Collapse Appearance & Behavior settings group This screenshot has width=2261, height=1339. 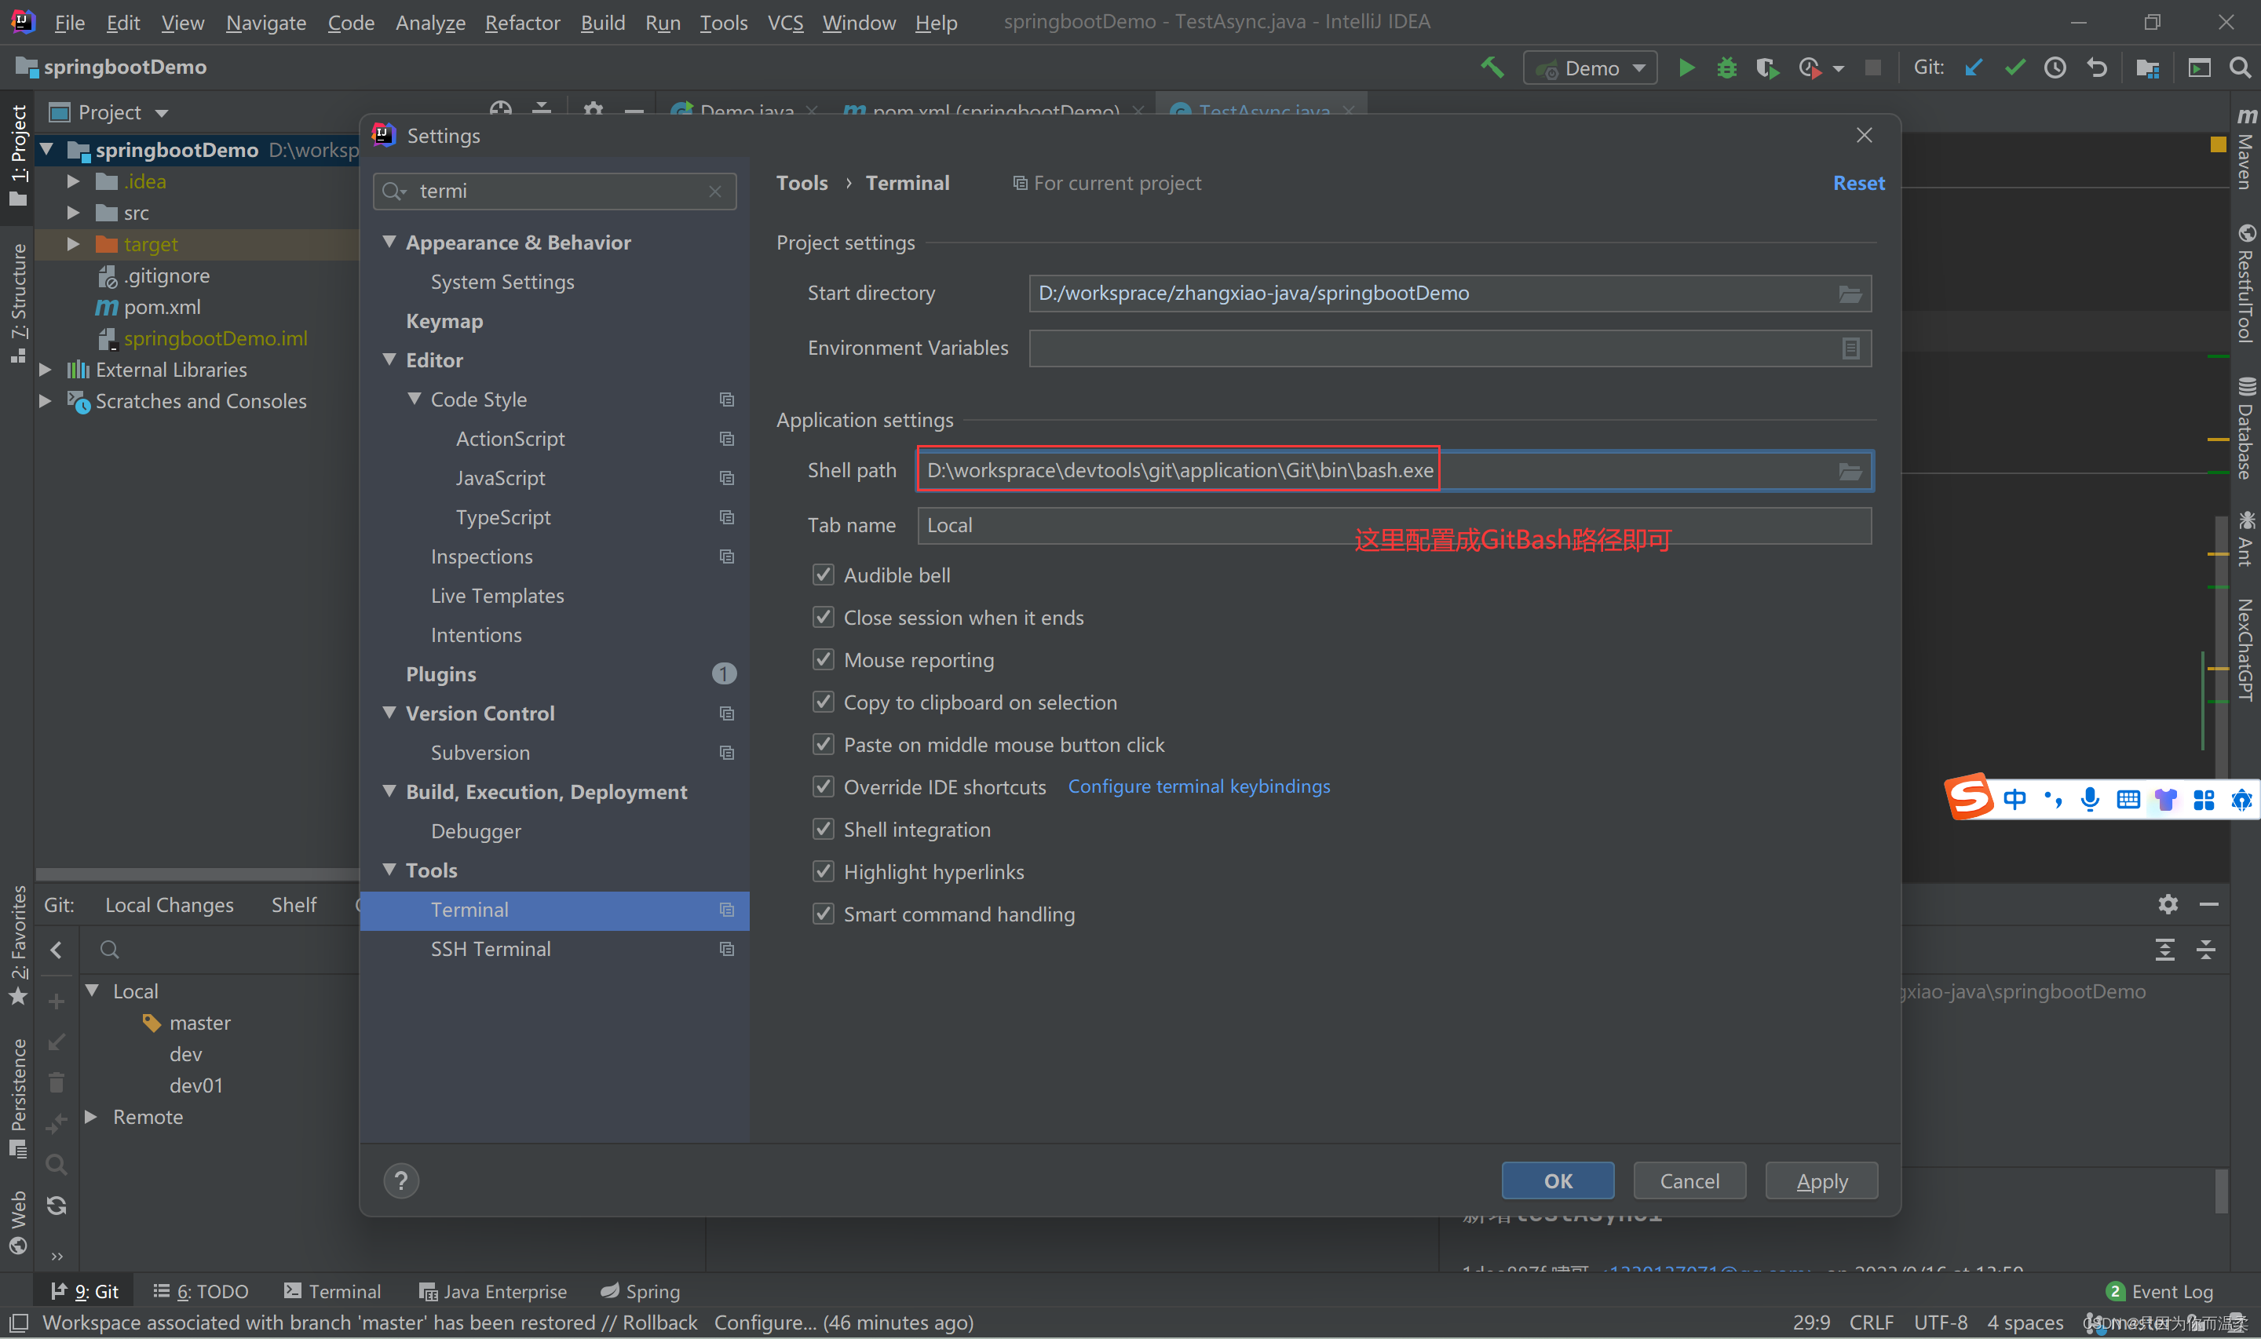389,242
